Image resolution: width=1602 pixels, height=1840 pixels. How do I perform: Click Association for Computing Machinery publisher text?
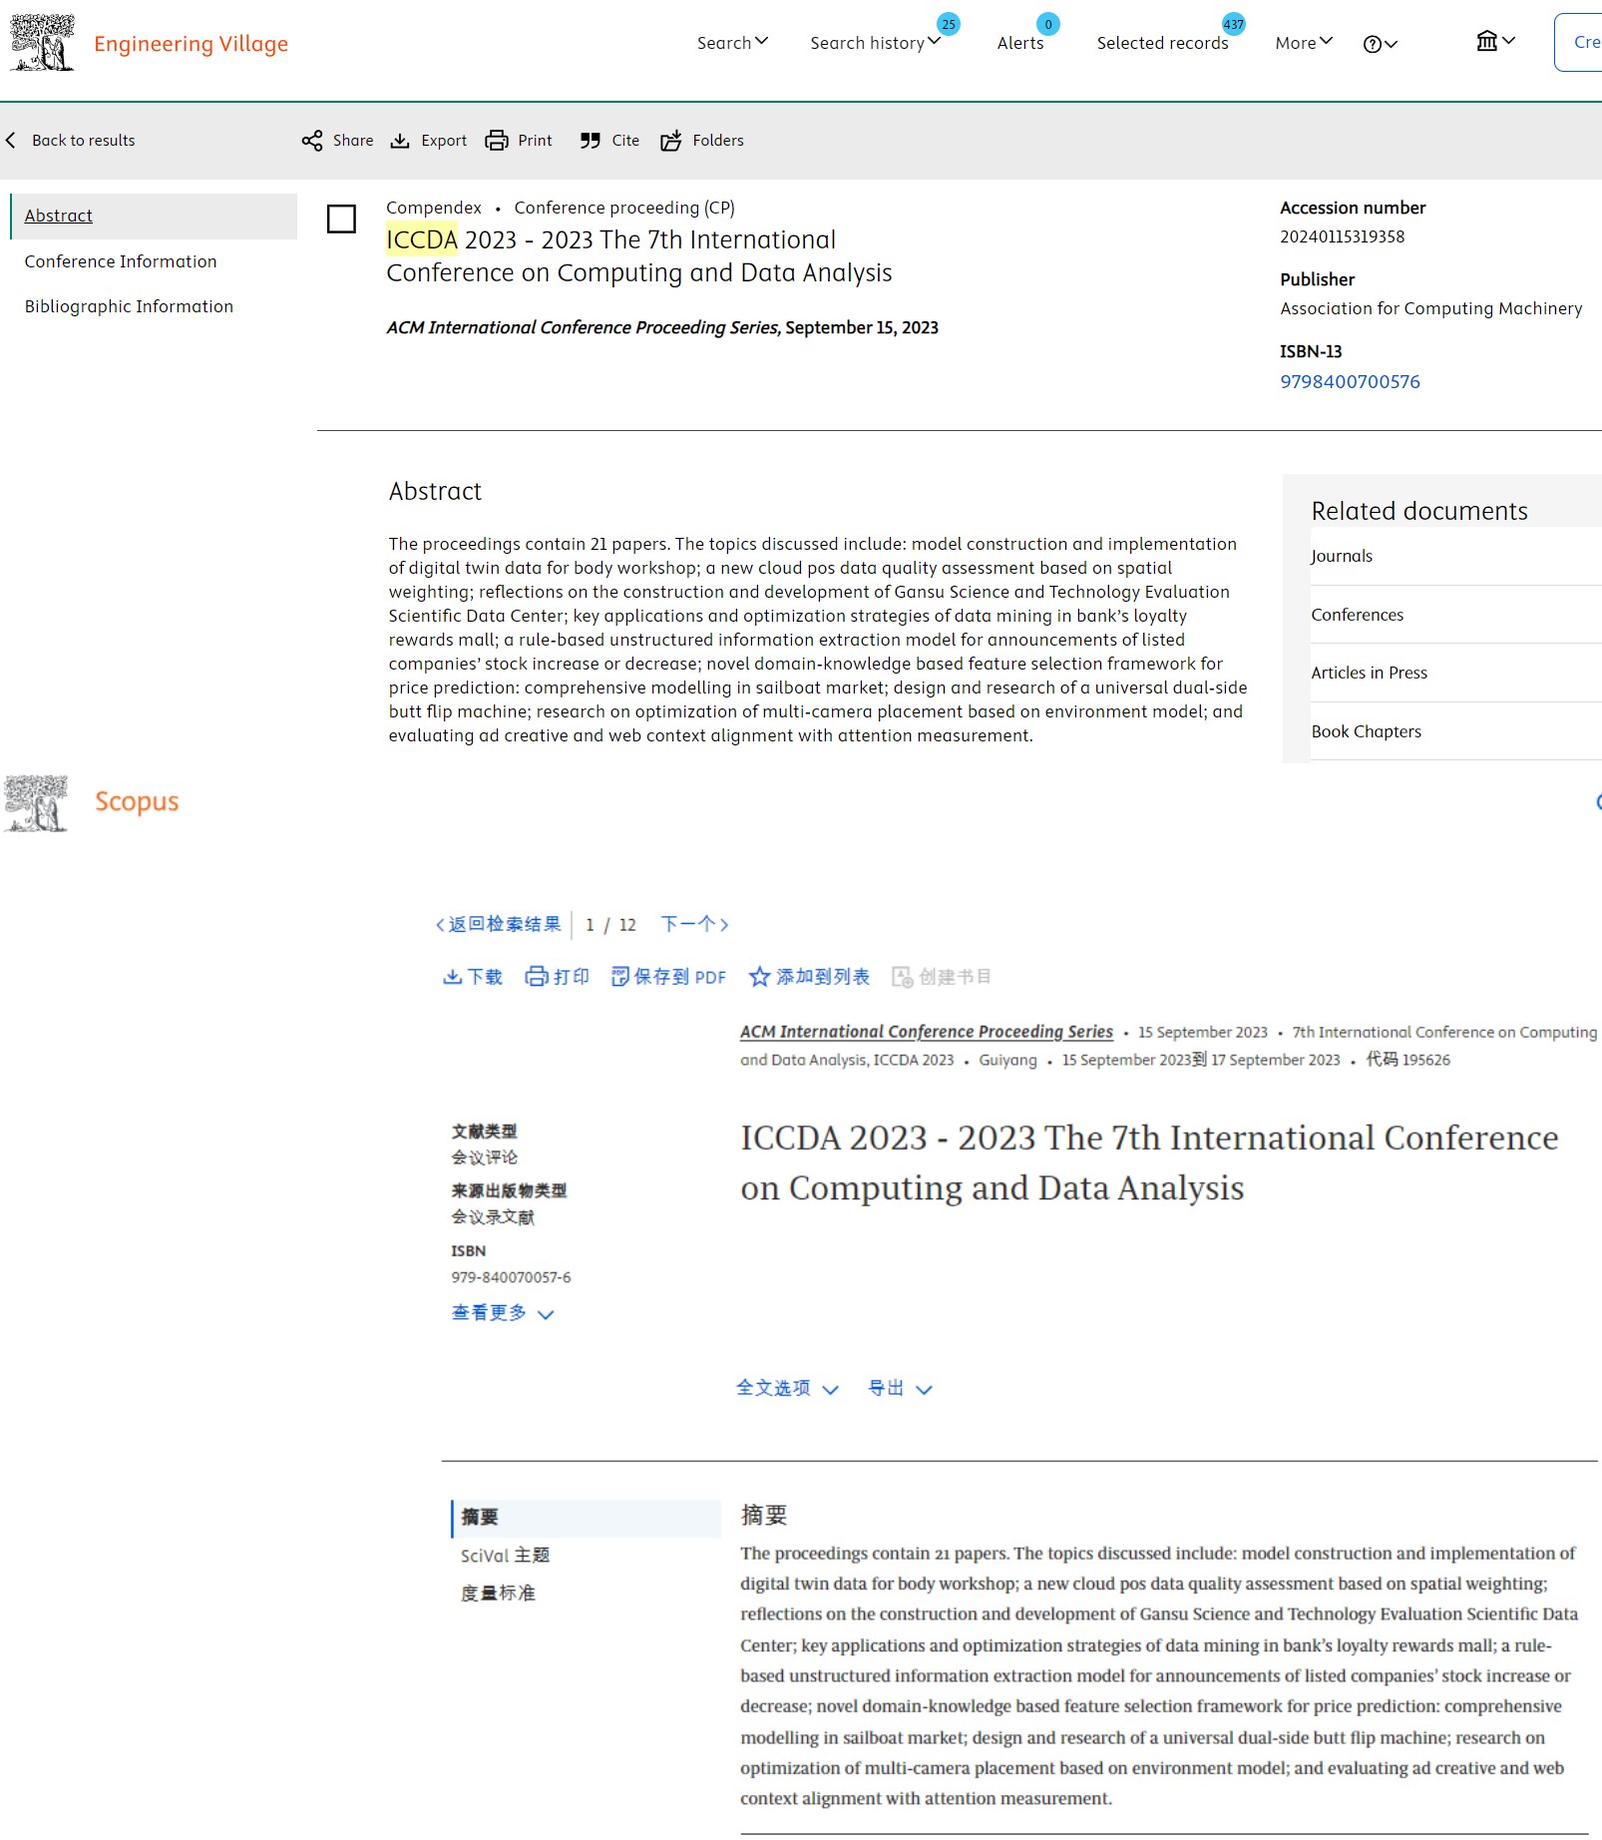tap(1430, 309)
